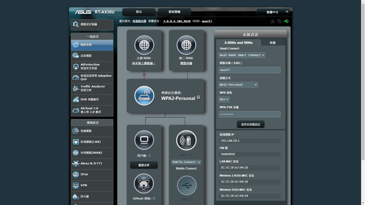The width and height of the screenshot is (365, 205).
Task: Click the logout button
Action: click(x=139, y=12)
